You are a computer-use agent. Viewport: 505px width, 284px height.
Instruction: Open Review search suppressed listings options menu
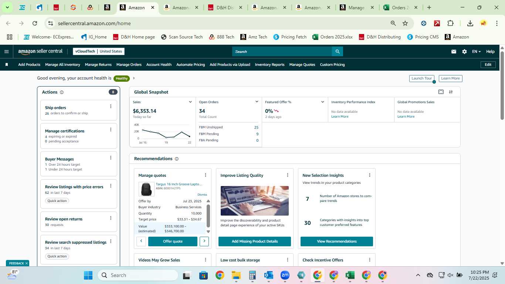[x=111, y=241]
